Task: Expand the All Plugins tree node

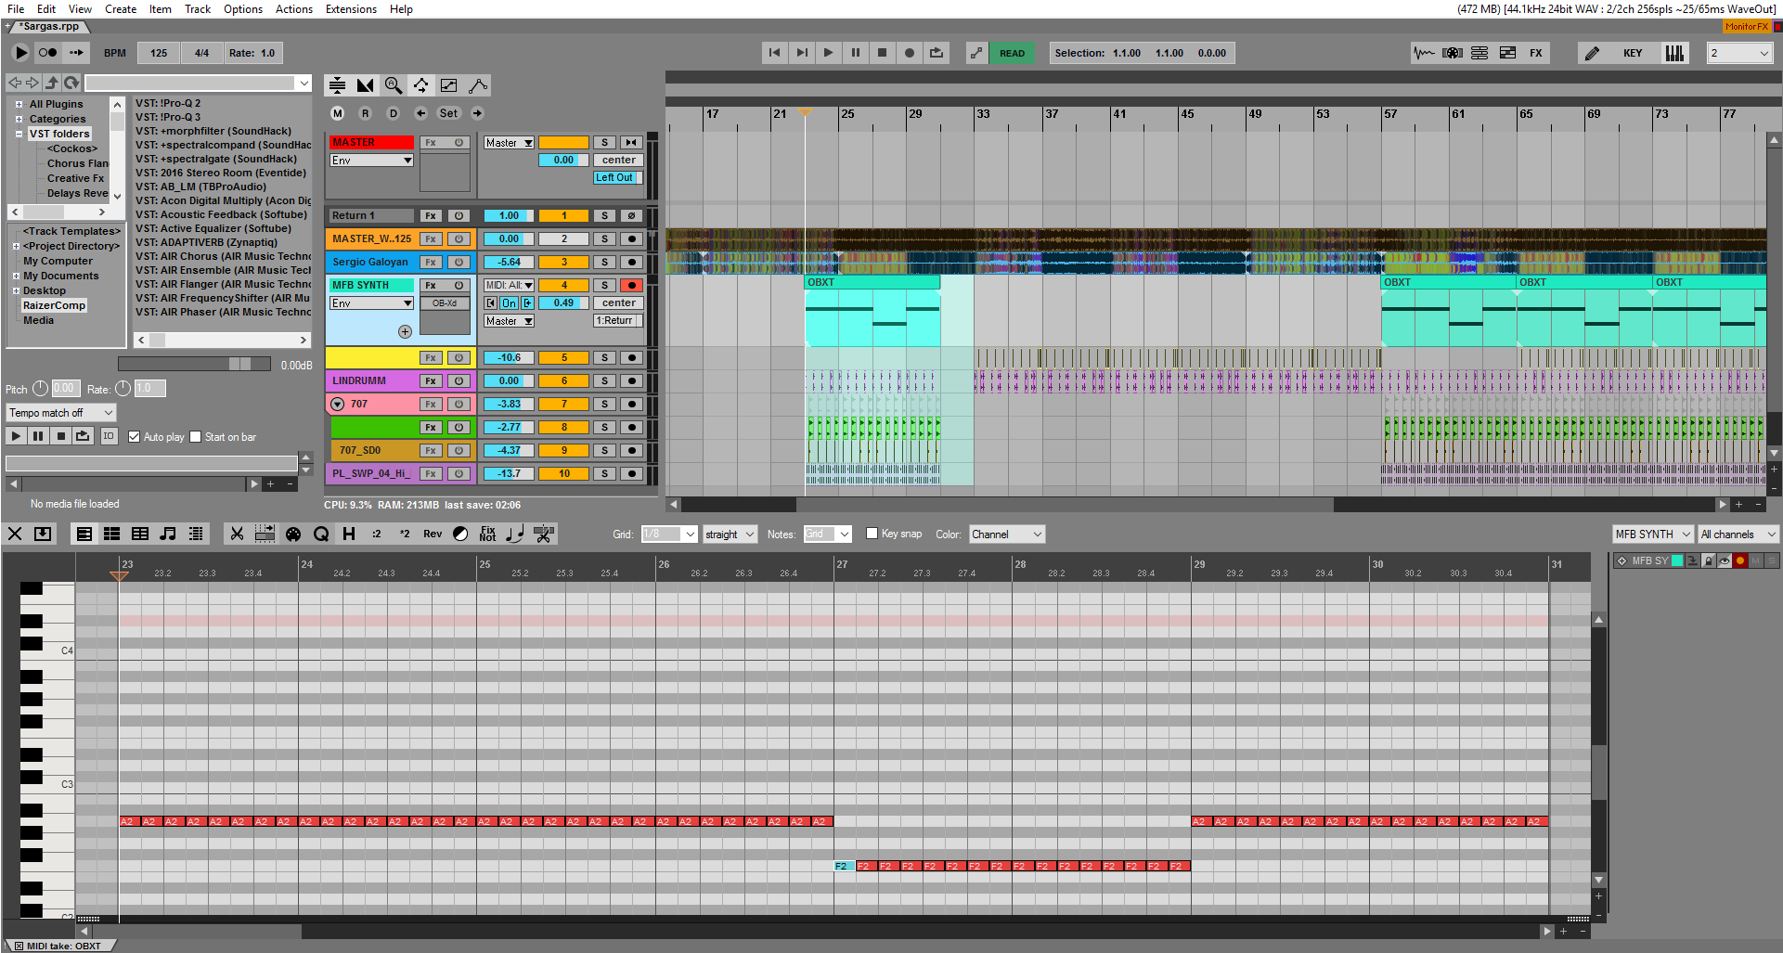Action: 19,104
